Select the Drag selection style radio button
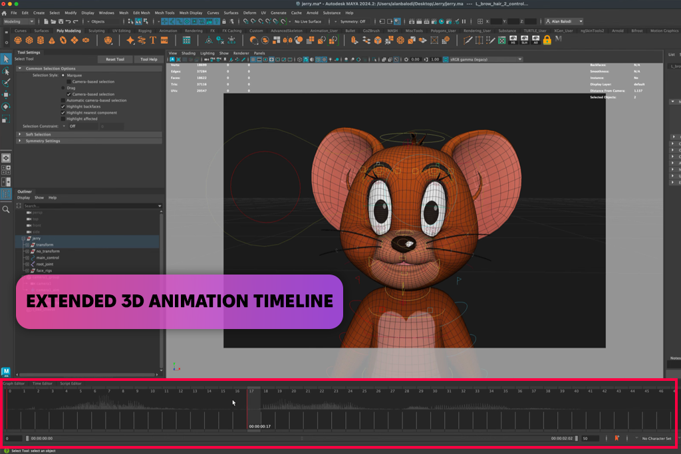The width and height of the screenshot is (681, 454). tap(63, 88)
